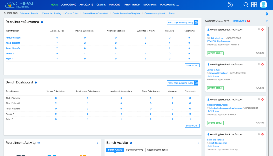Open the Talent Bench menu

coord(131,5)
